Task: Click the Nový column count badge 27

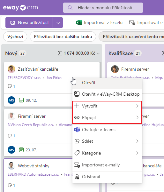Action: tap(22, 53)
